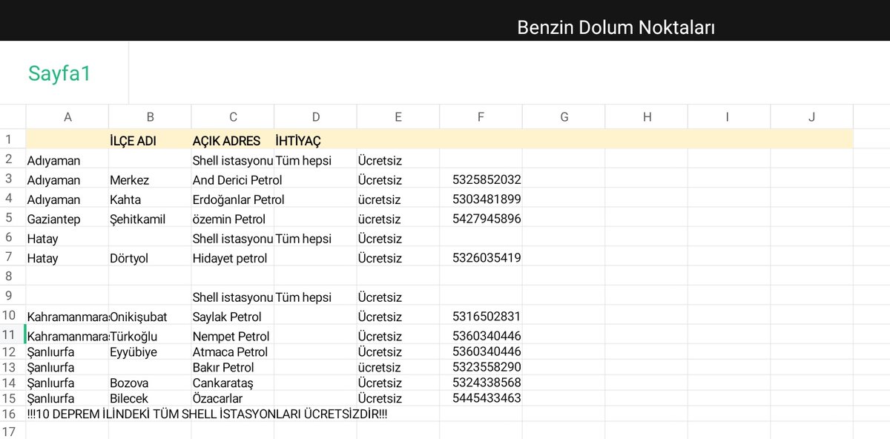This screenshot has height=439, width=890.
Task: Select the 'Atmaca Petrol' cell
Action: coord(233,352)
